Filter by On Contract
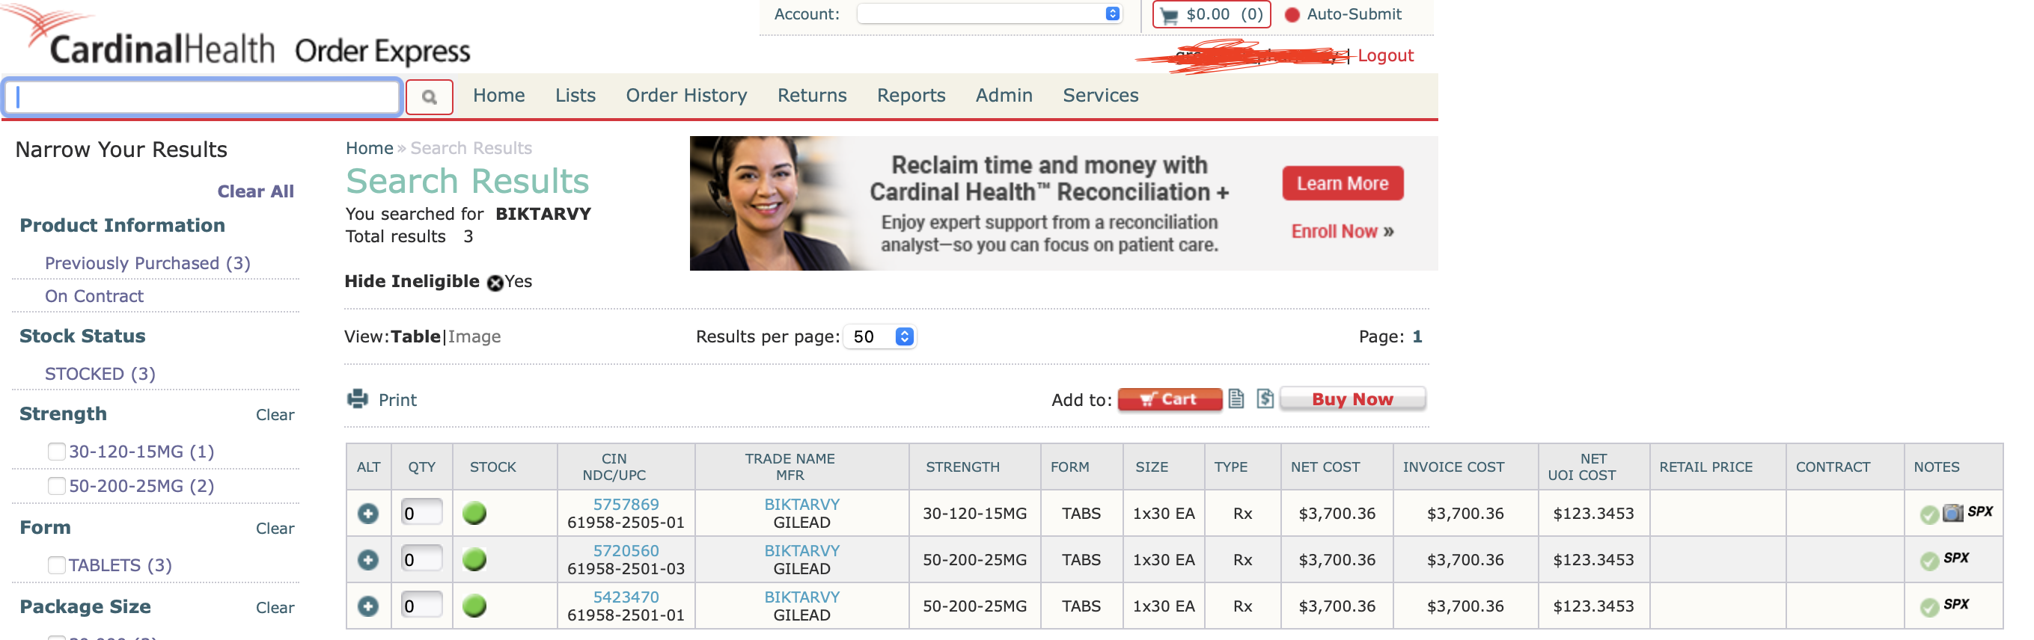Screen dimensions: 2034x640 coord(94,297)
